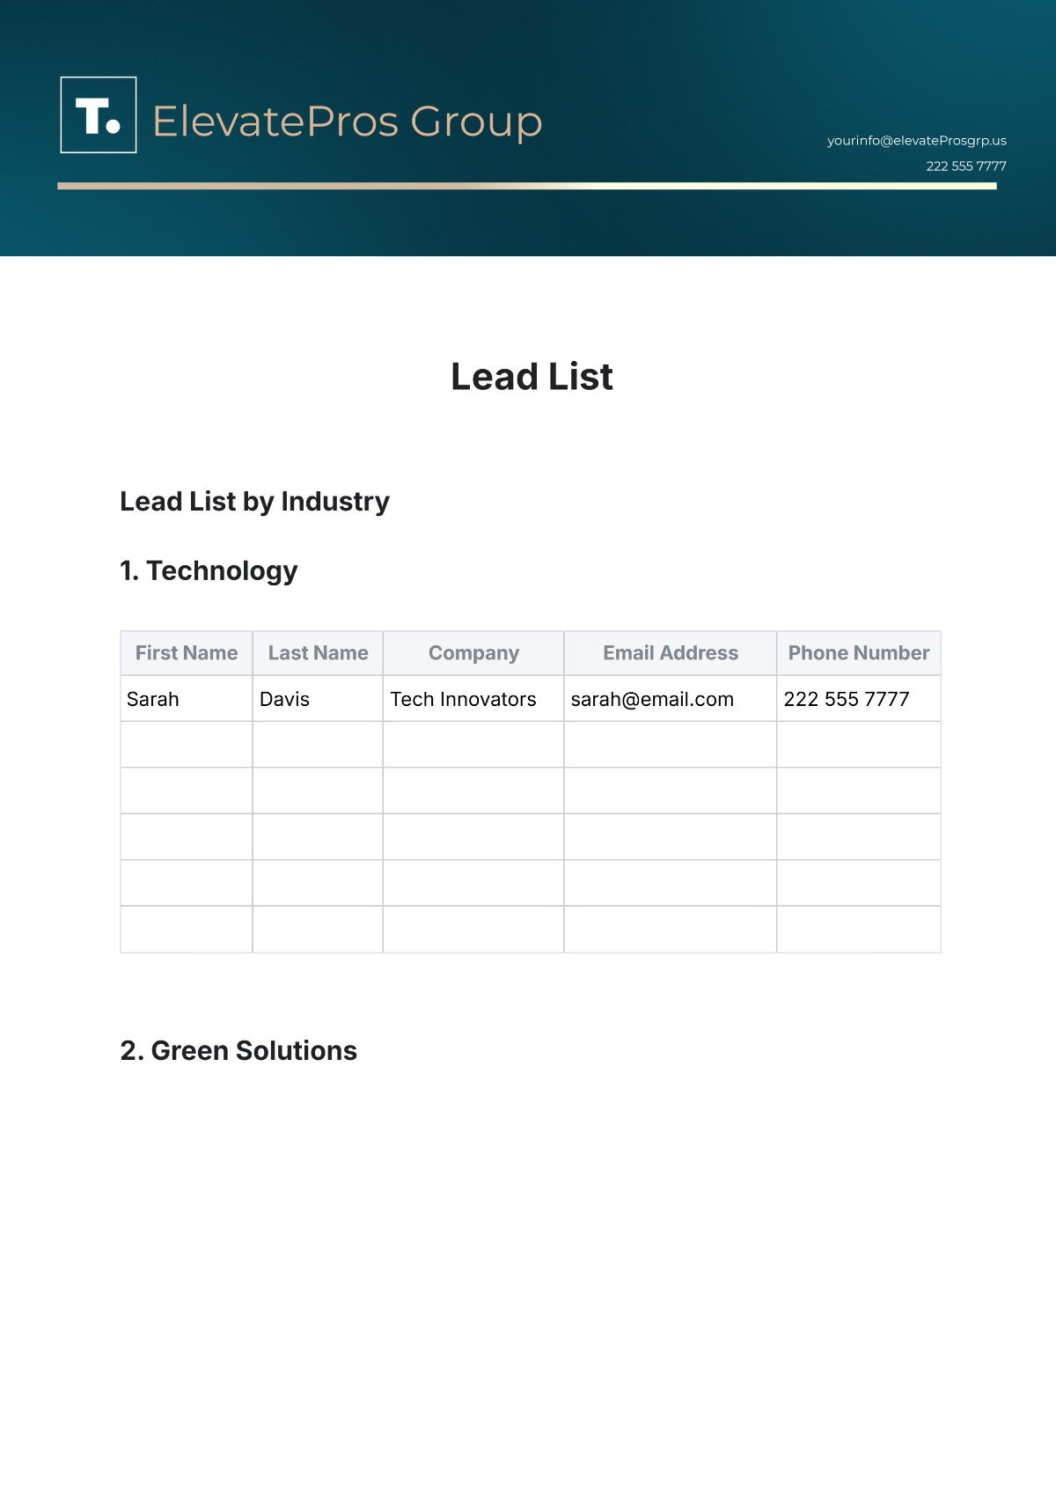The width and height of the screenshot is (1056, 1493).
Task: Select the Davis table cell
Action: tap(318, 699)
